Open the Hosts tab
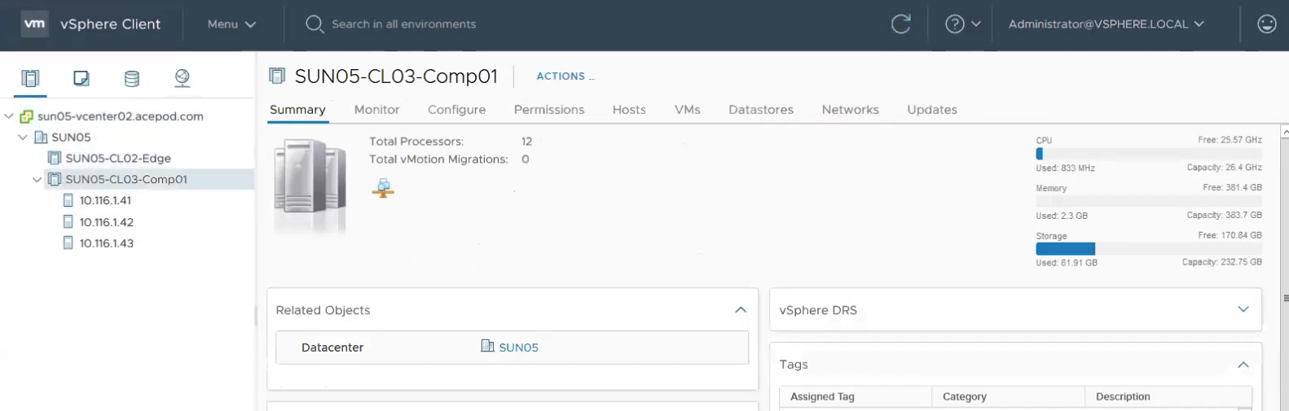Viewport: 1289px width, 411px height. coord(629,110)
